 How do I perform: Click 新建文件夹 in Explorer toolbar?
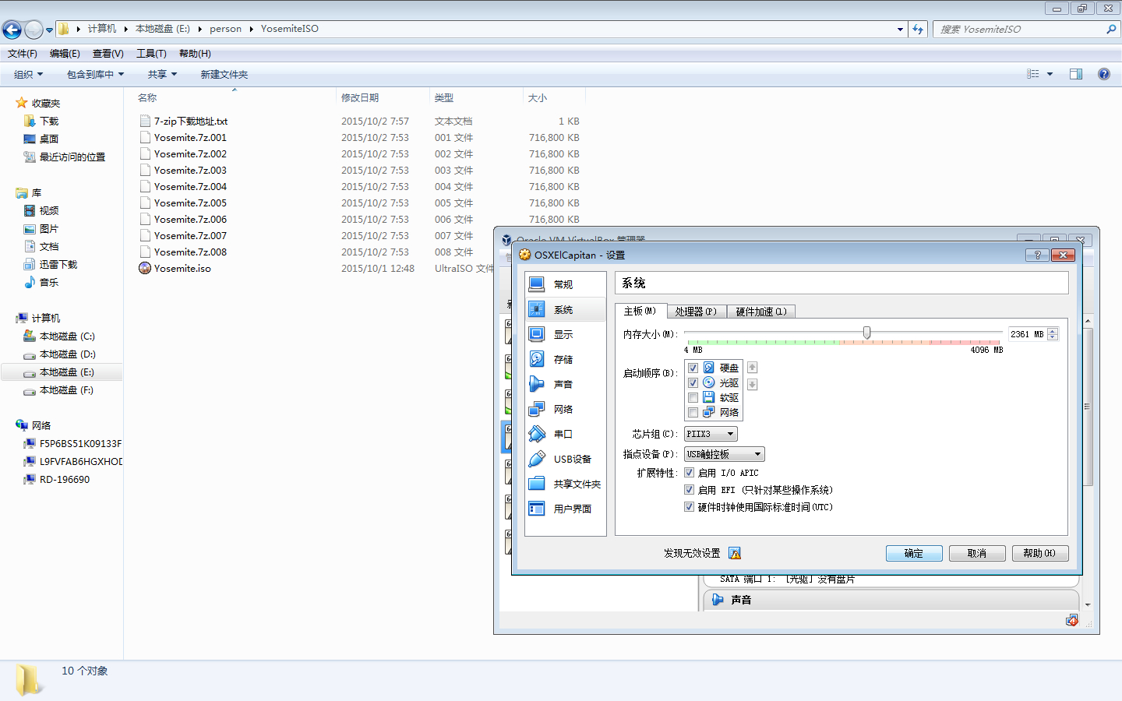[224, 74]
